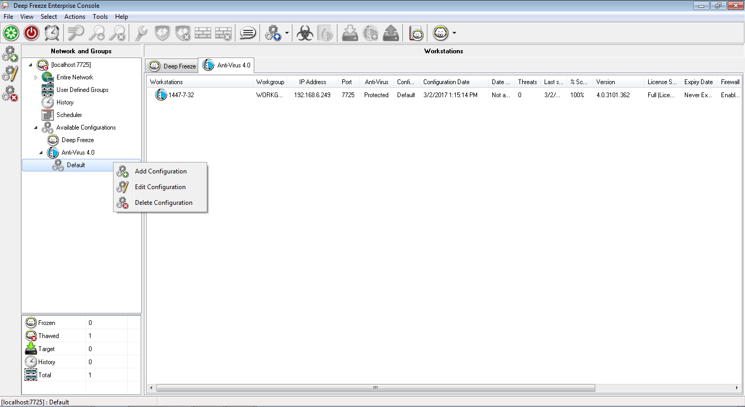
Task: Open the View menu
Action: click(x=27, y=17)
